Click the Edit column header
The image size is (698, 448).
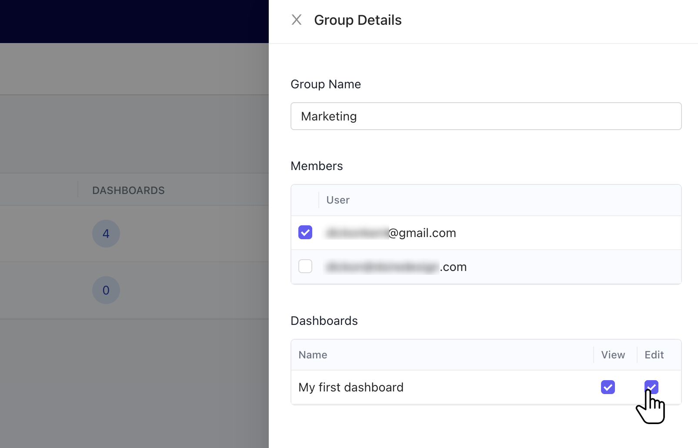pyautogui.click(x=654, y=355)
